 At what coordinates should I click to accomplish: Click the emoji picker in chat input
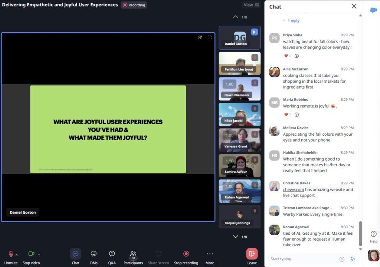(x=342, y=259)
